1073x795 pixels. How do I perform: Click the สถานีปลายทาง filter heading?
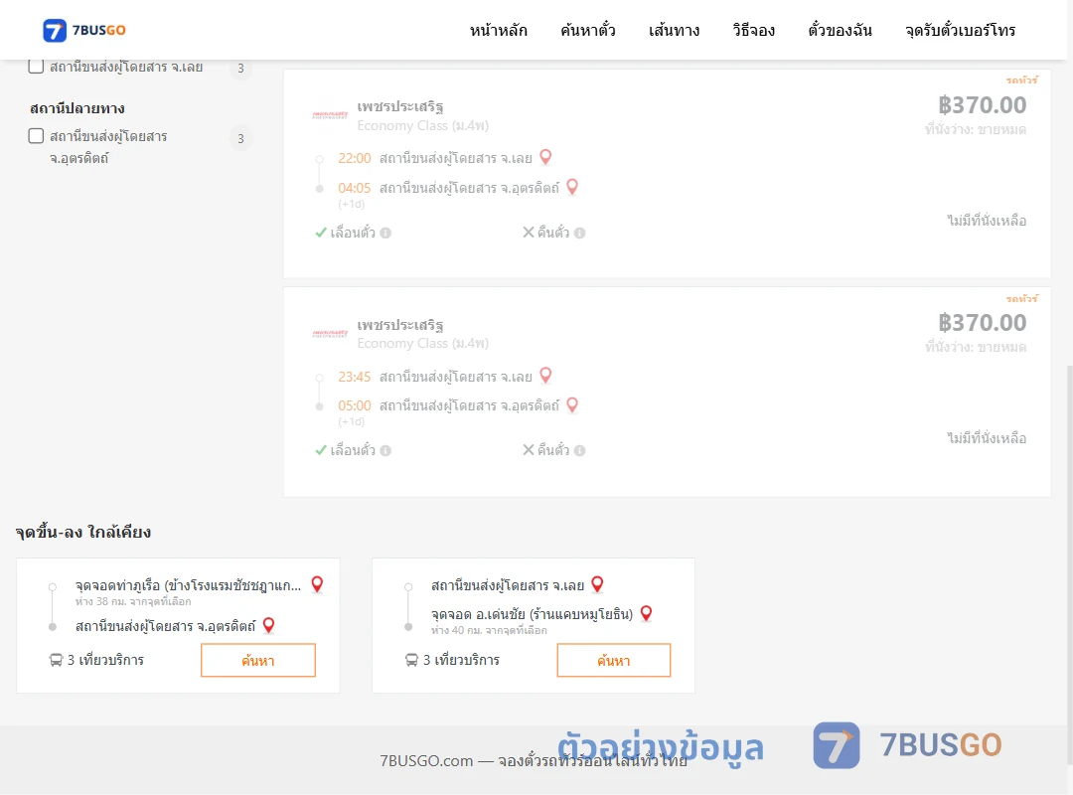(77, 108)
